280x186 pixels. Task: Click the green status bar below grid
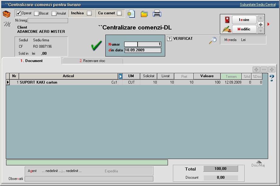point(87,162)
